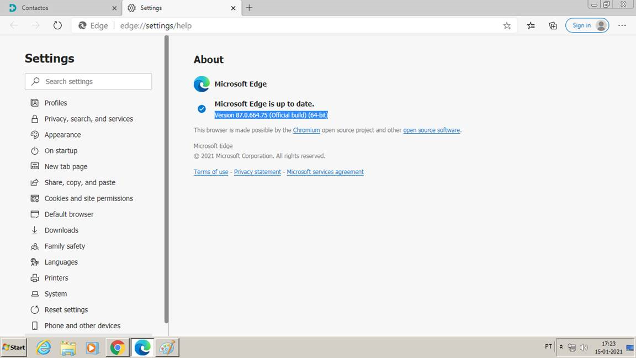Close the Contactos tab

(x=114, y=8)
